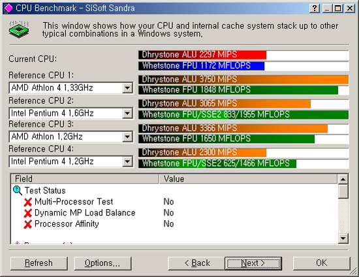Viewport: 359px width, 277px height.
Task: Click the Dhrystone ALU 3750 MIPS bar
Action: [x=243, y=80]
